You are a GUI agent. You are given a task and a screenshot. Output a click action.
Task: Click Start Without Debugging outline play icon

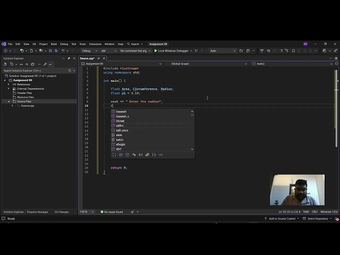(x=196, y=51)
